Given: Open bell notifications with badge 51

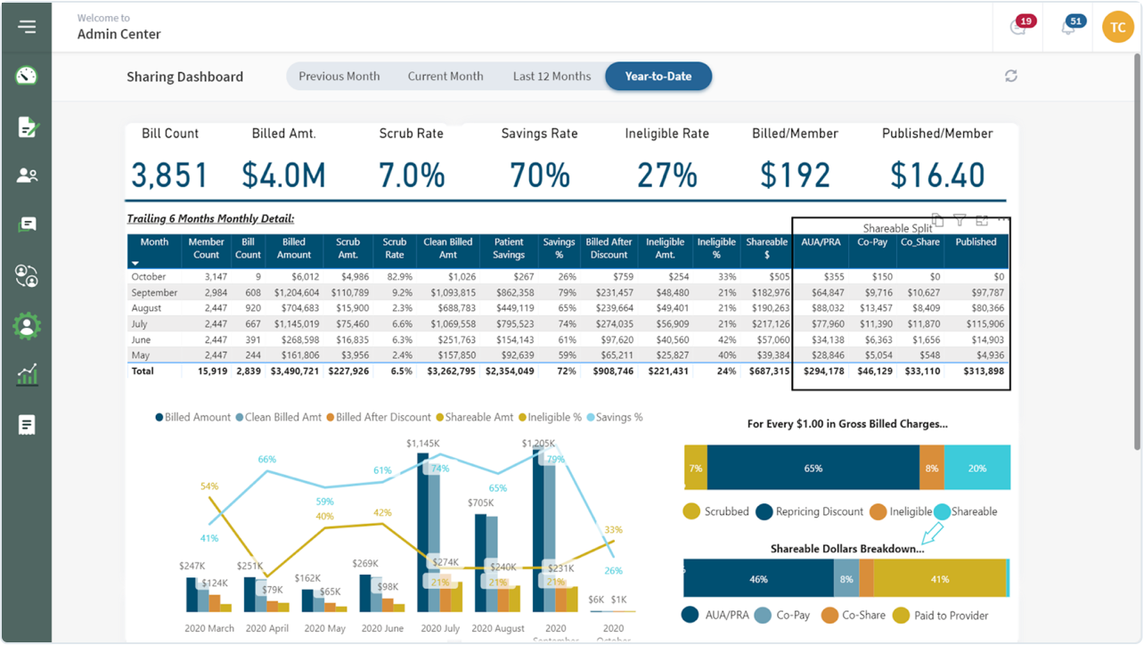Looking at the screenshot, I should pos(1070,26).
